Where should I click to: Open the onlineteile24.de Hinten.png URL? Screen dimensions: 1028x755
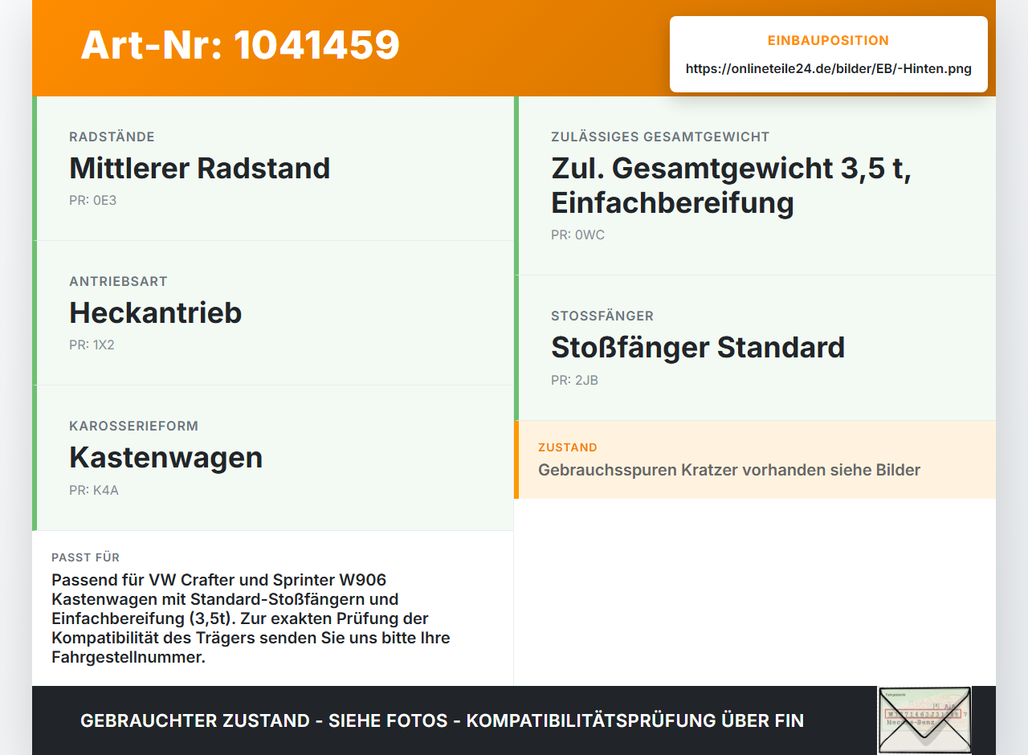(x=829, y=69)
